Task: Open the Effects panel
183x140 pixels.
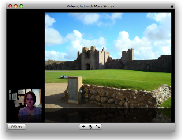Action: pyautogui.click(x=17, y=127)
